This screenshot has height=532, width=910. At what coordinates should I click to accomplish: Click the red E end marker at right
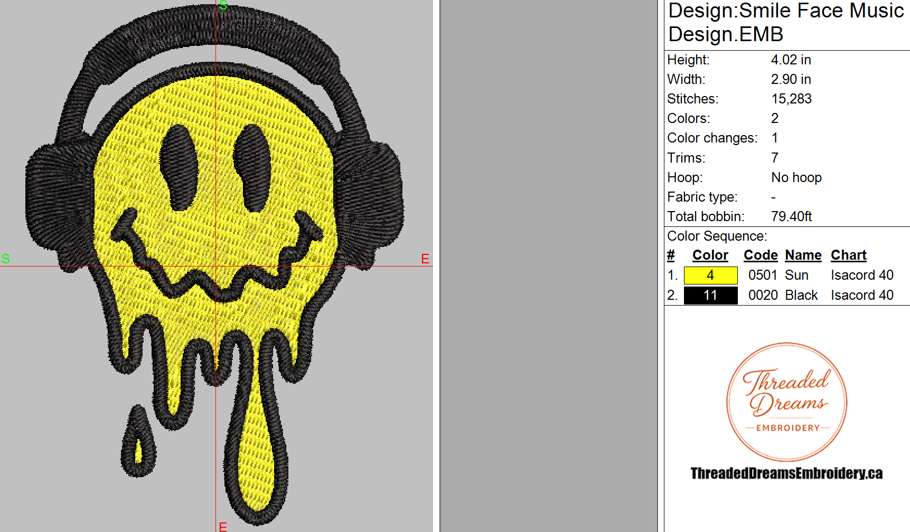pyautogui.click(x=425, y=259)
